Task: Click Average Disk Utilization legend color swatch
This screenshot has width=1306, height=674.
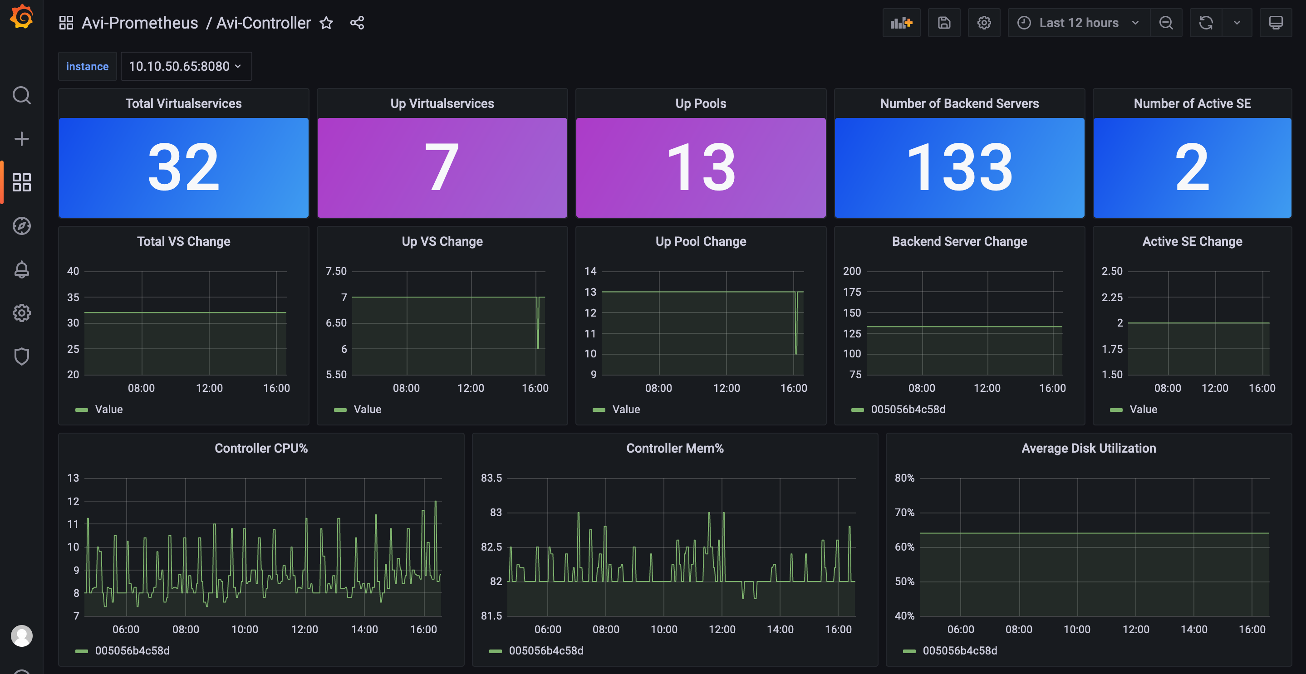Action: pos(909,651)
